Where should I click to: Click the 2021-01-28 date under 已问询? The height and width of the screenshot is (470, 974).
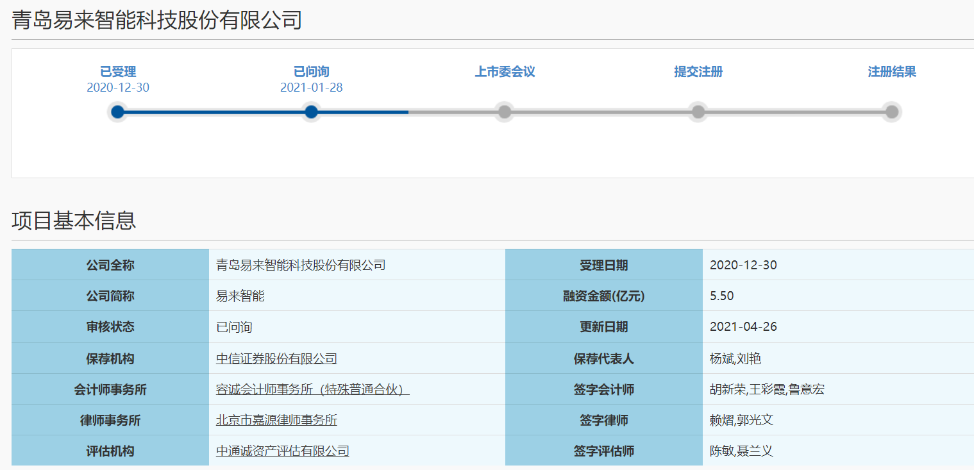click(x=311, y=88)
